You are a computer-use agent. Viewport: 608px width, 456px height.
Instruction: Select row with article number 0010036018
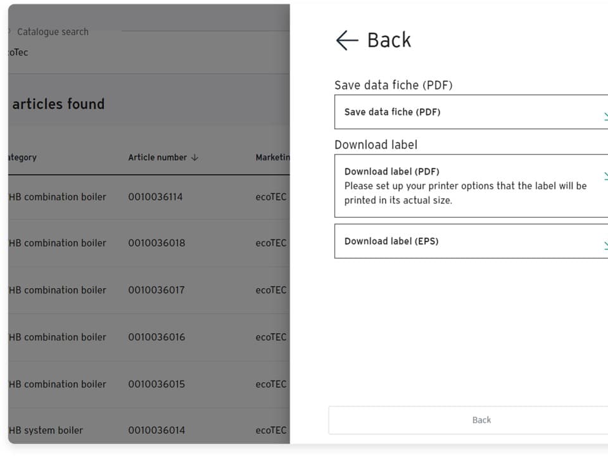click(156, 243)
